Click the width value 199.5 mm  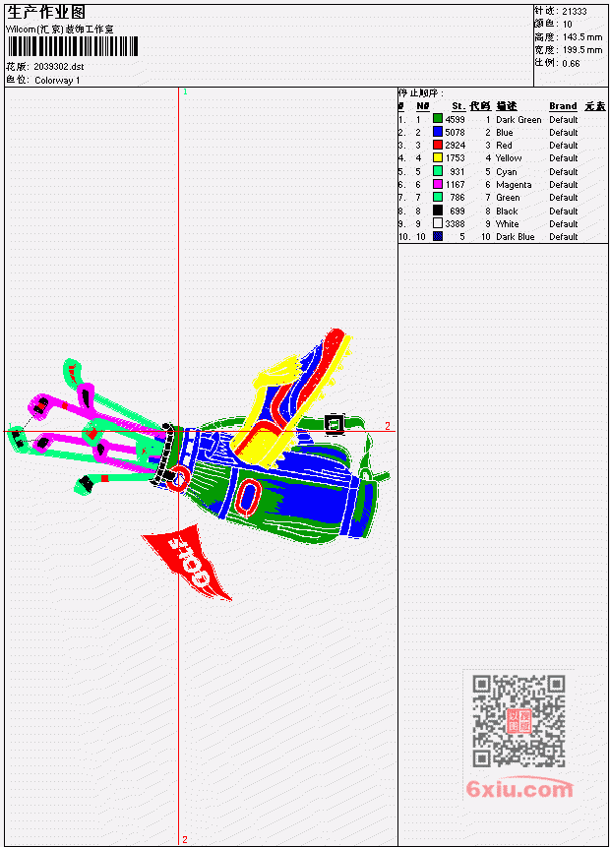pos(582,50)
